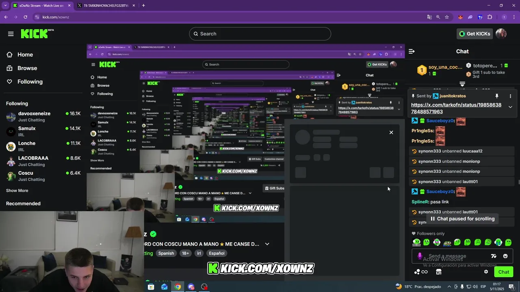Close the loading user card popup
Image resolution: width=520 pixels, height=292 pixels.
point(391,132)
